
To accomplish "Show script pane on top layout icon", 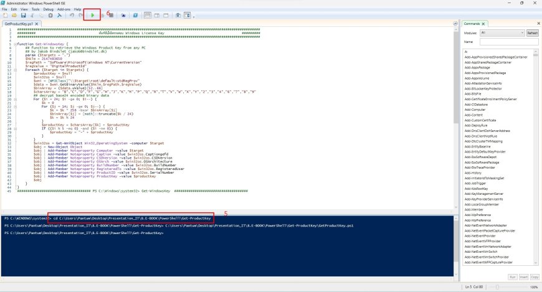I will point(148,15).
